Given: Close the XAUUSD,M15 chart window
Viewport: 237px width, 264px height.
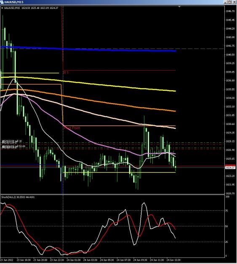Looking at the screenshot, I should pyautogui.click(x=234, y=2).
